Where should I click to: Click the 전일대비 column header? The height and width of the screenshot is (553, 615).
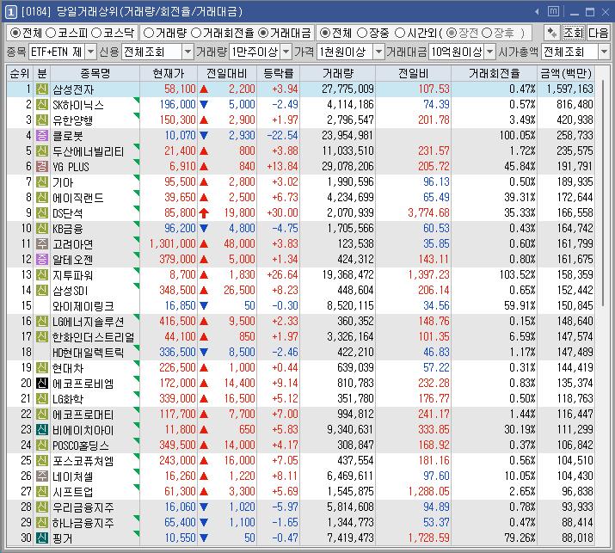227,73
